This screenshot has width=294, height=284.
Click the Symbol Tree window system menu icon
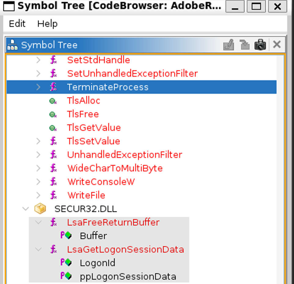point(9,6)
